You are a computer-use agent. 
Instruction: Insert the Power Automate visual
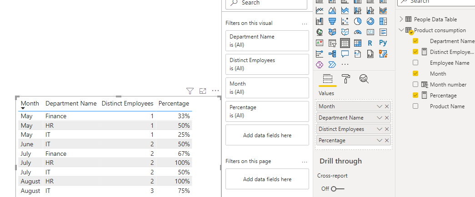coord(332,65)
